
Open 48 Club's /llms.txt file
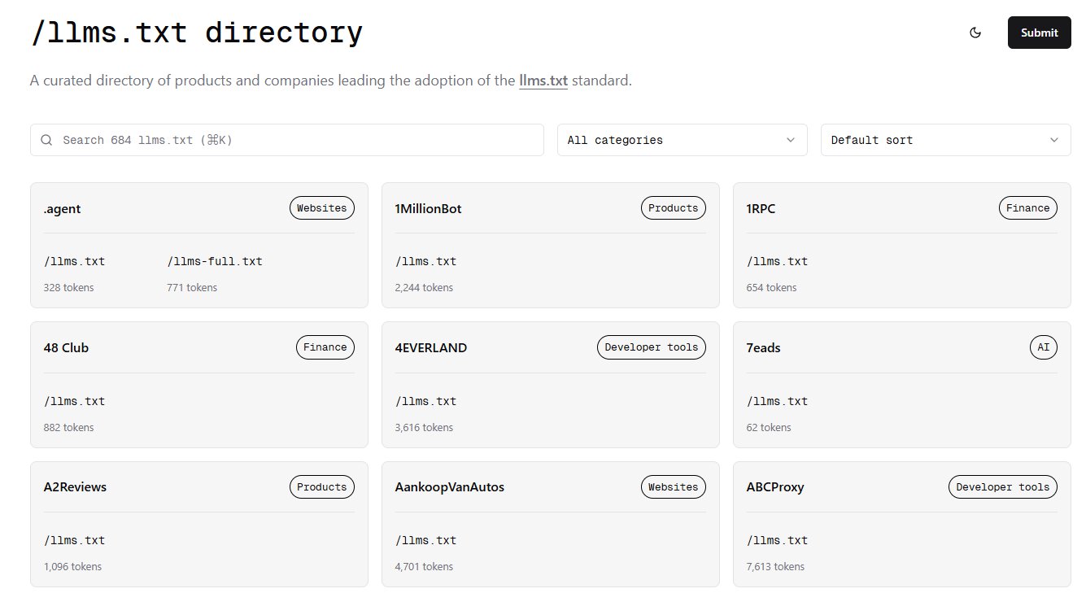tap(74, 401)
